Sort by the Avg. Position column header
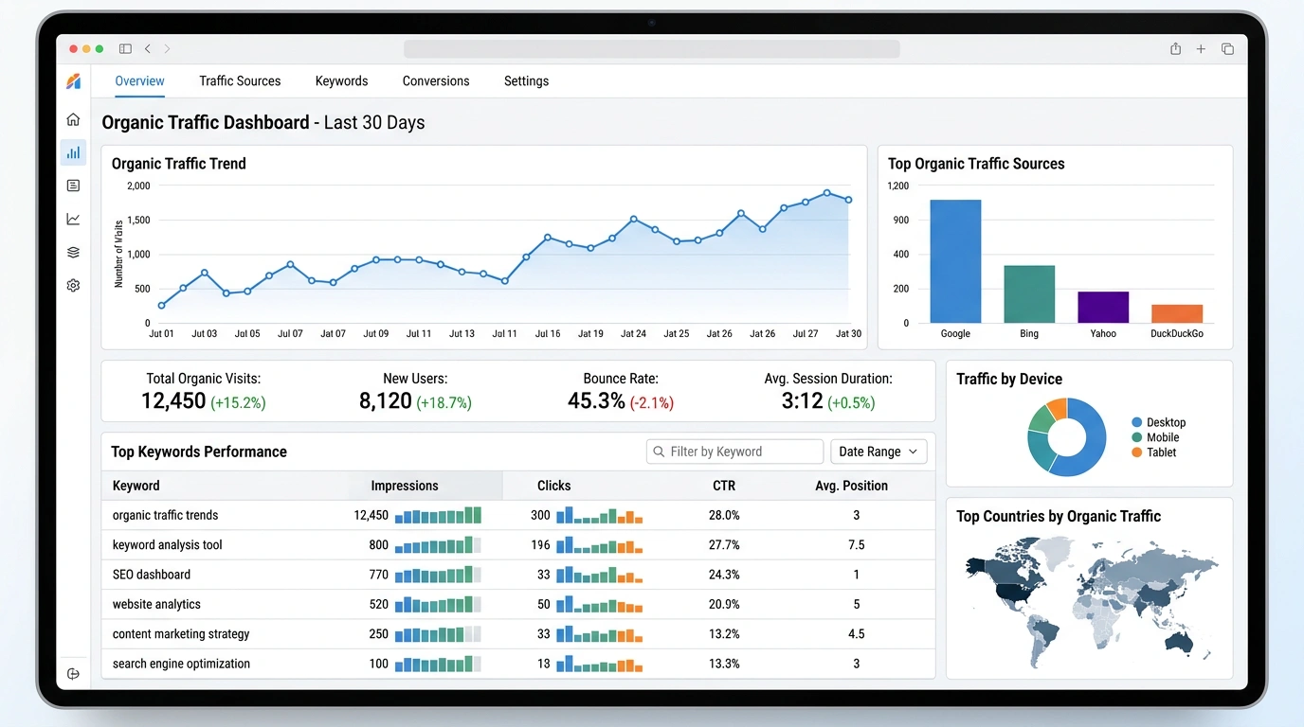The image size is (1304, 727). click(851, 486)
